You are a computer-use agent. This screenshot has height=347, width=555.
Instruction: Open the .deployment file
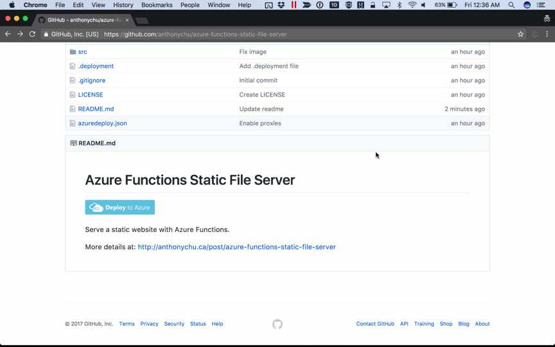[x=96, y=66]
